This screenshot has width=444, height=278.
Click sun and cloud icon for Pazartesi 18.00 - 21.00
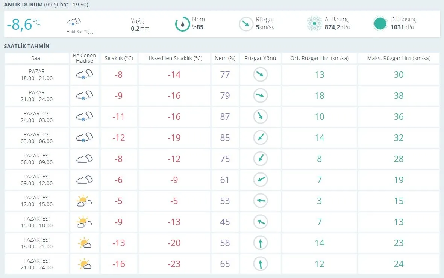(x=85, y=243)
